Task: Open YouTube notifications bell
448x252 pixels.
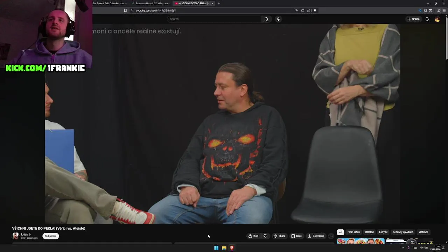Action: pos(427,19)
